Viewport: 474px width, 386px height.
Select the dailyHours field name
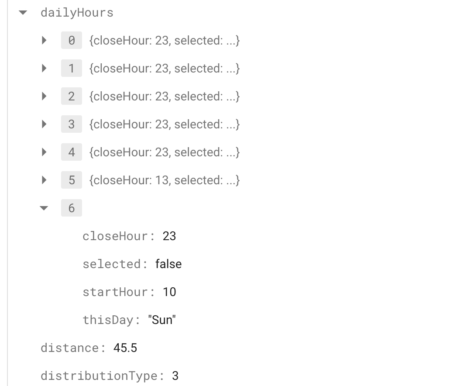pos(77,13)
